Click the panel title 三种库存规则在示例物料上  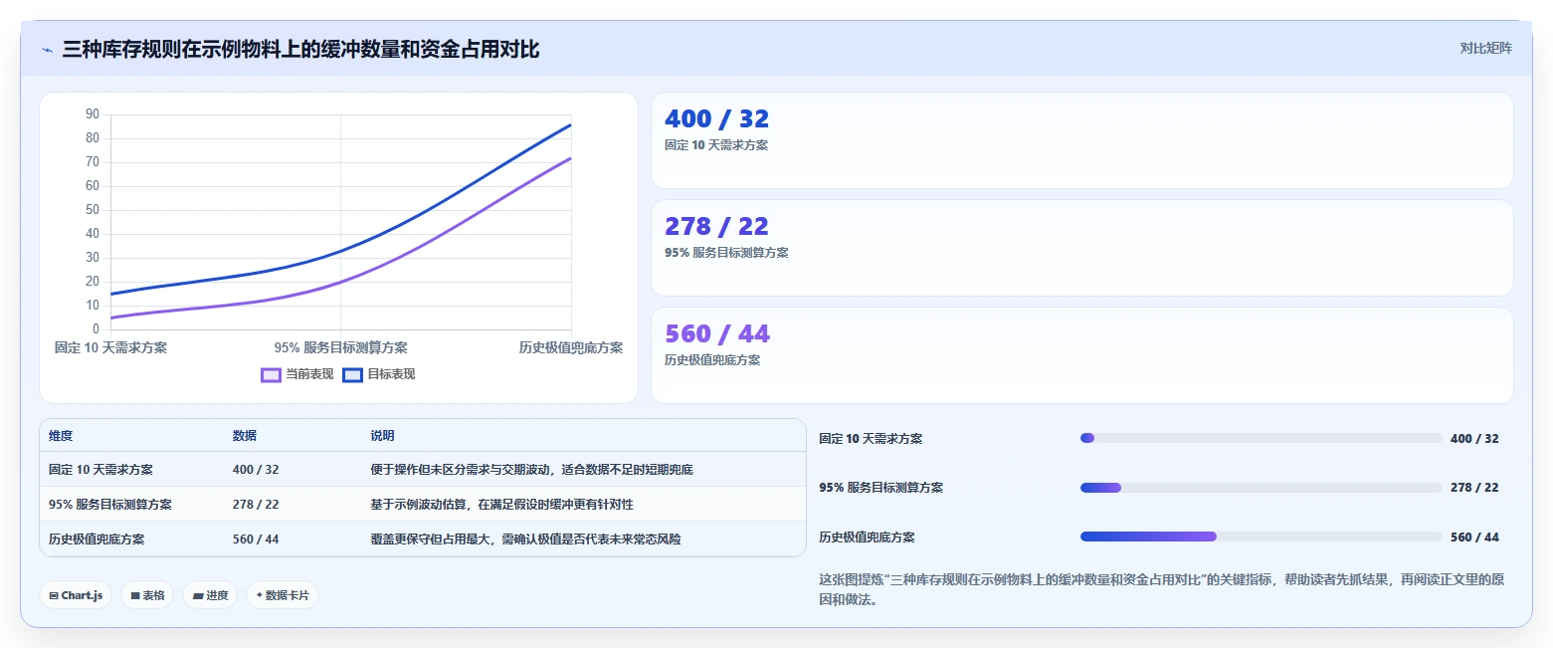pyautogui.click(x=300, y=49)
